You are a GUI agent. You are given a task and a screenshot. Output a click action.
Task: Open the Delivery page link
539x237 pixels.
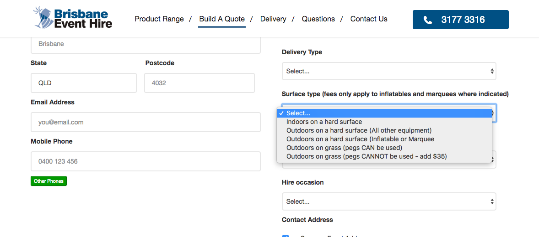coord(273,19)
